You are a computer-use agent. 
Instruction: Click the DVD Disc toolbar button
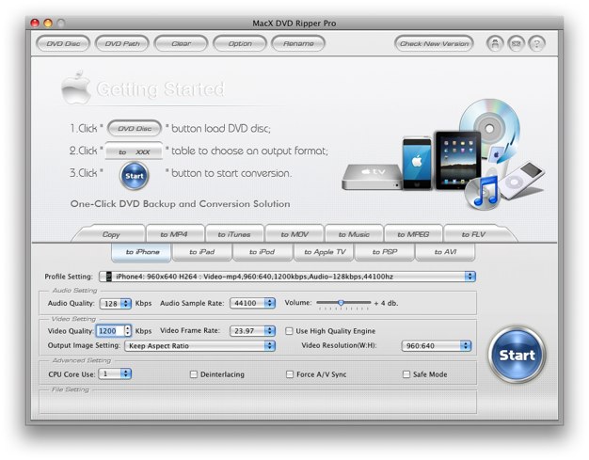[x=63, y=43]
